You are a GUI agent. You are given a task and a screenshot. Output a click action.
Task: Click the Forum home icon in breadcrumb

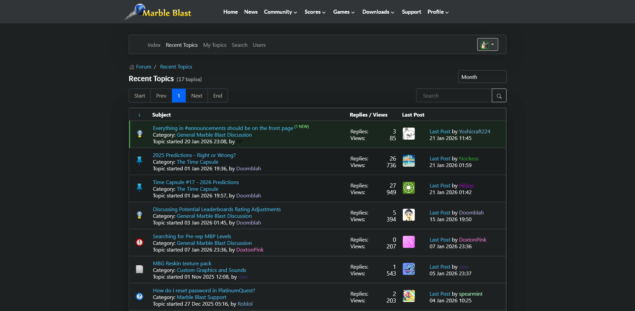pyautogui.click(x=132, y=67)
